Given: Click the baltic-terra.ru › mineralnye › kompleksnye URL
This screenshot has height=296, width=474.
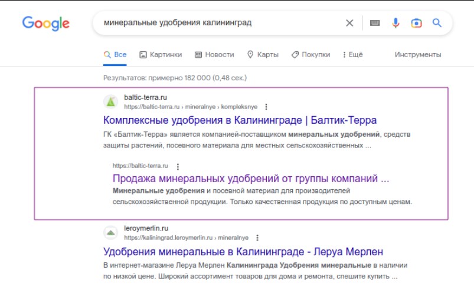Looking at the screenshot, I should click(x=191, y=107).
